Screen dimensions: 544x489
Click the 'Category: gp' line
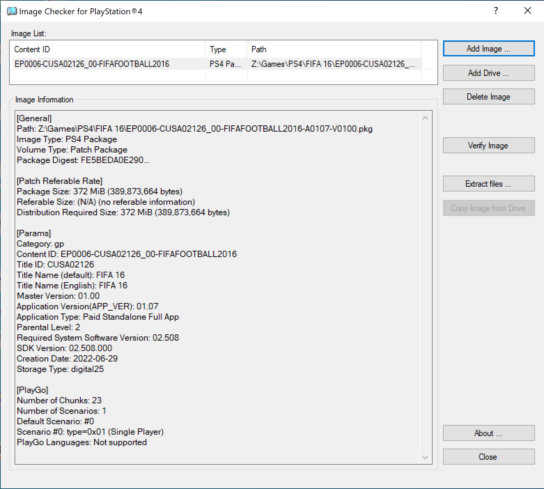tap(40, 244)
